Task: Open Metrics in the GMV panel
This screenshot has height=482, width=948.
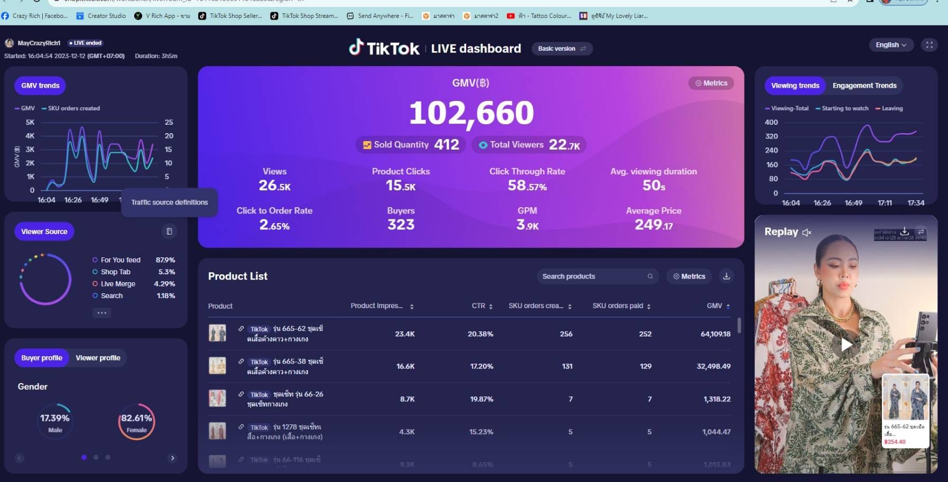Action: point(711,83)
